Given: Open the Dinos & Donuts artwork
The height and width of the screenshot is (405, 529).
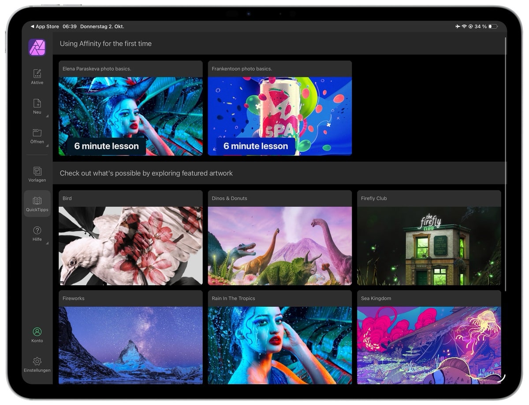Looking at the screenshot, I should (x=279, y=246).
